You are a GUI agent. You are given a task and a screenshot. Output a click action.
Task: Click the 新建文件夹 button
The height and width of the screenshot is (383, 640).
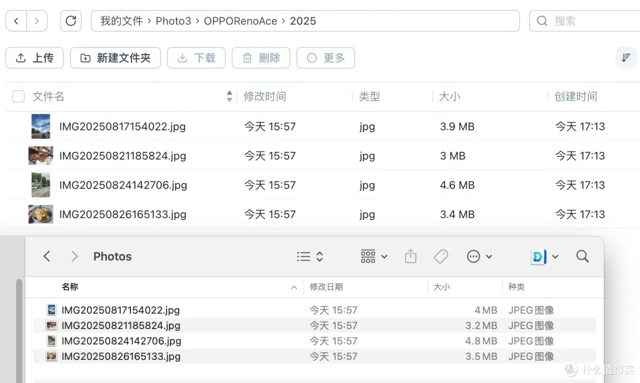coord(116,58)
